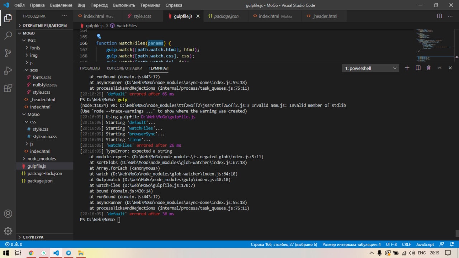Viewport: 459px width, 258px height.
Task: Expand the fonts folder
Action: 45,48
